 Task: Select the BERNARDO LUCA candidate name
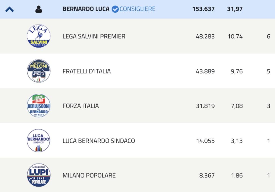click(86, 9)
